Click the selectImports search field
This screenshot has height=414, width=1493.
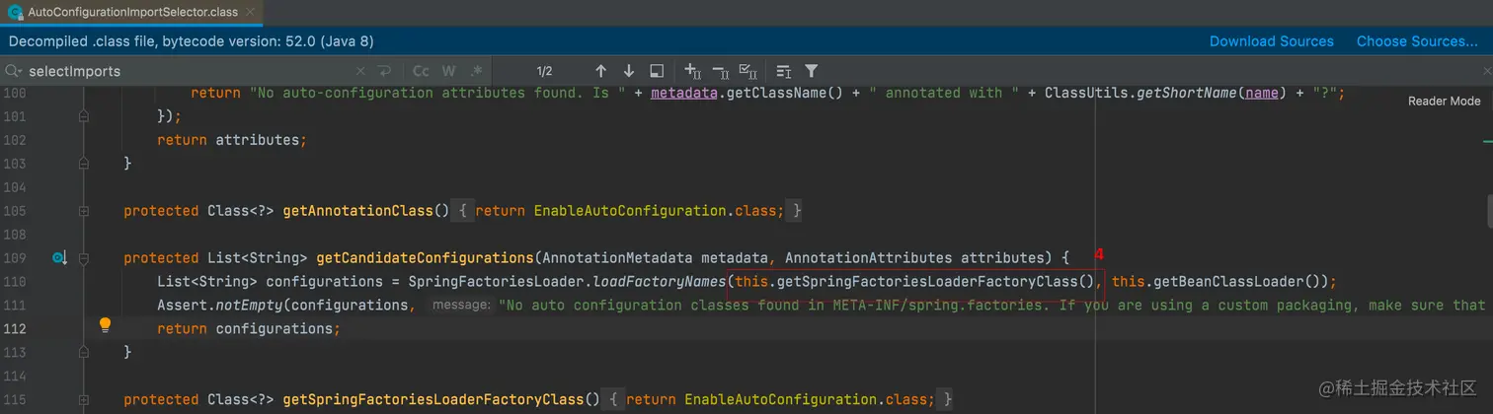(x=188, y=71)
